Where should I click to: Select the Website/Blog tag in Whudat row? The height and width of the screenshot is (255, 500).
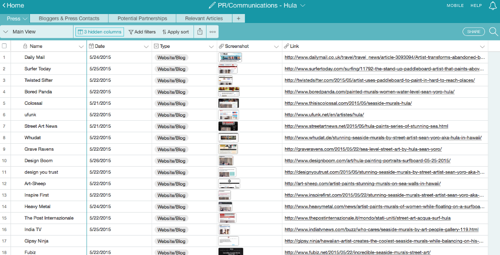click(171, 138)
